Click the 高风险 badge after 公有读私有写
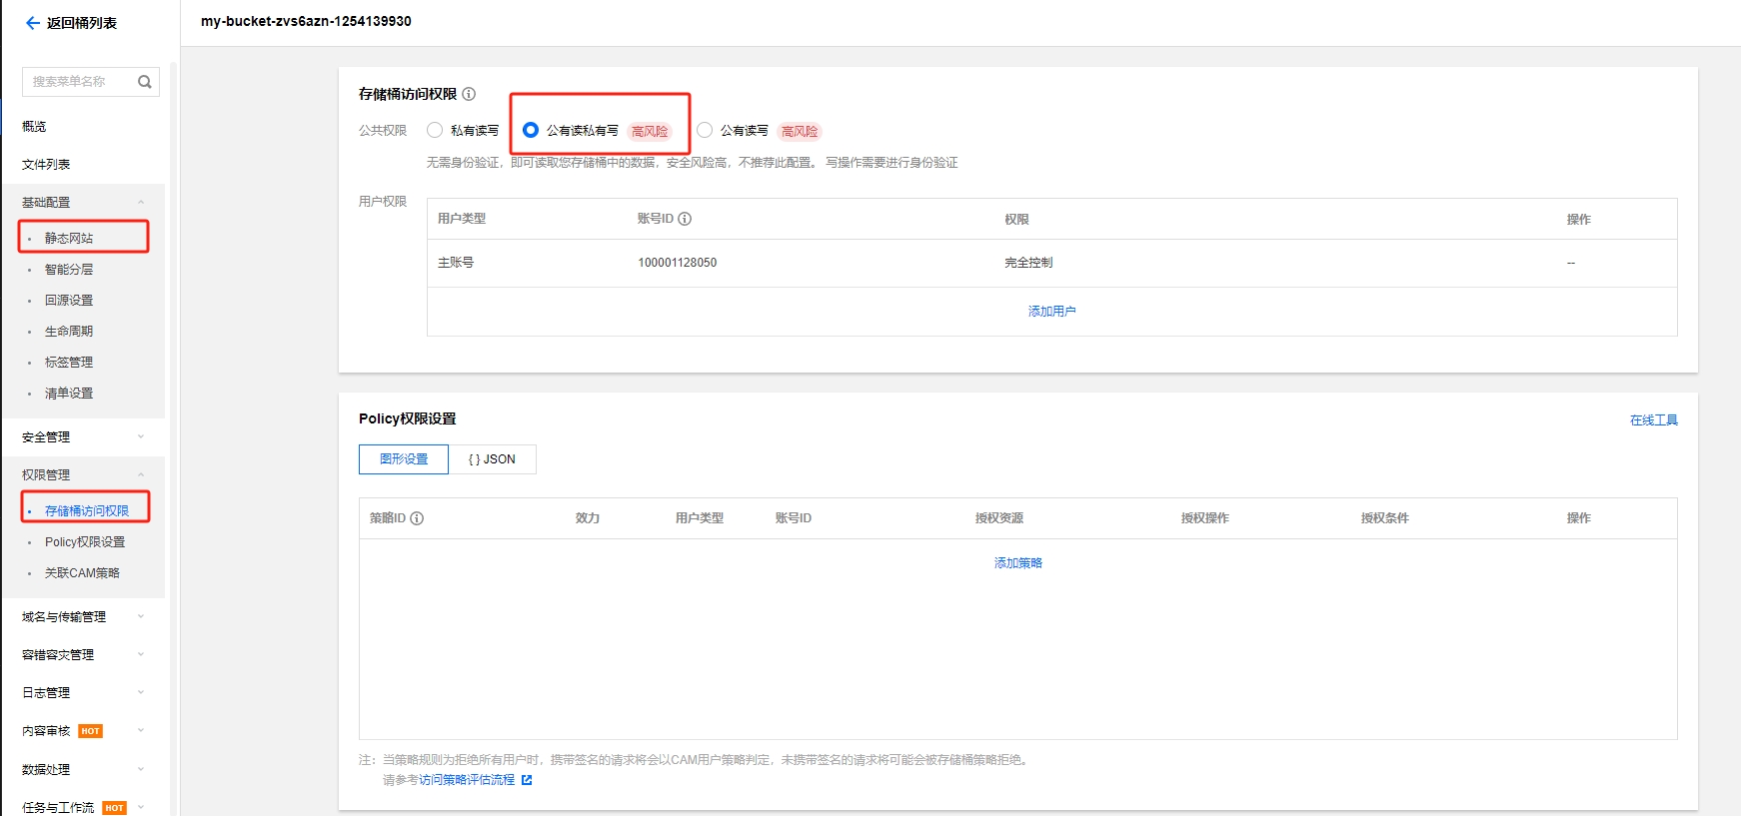This screenshot has width=1741, height=816. pos(650,131)
